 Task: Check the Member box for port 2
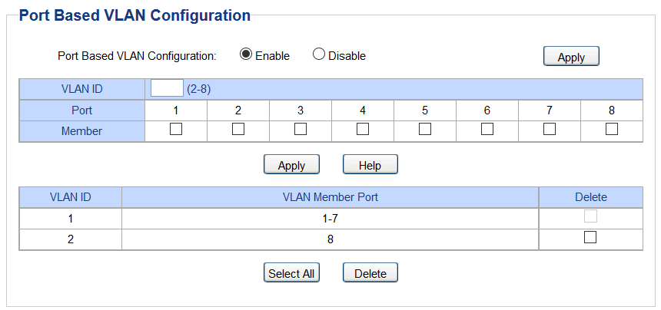[238, 130]
